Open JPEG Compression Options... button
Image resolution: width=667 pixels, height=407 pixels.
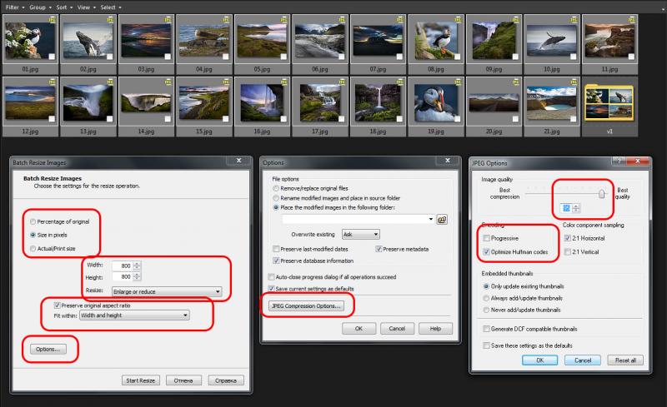click(306, 306)
